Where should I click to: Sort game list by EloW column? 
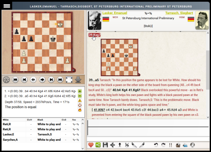coord(30,120)
